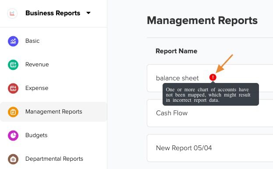Click the red warning icon beside balance sheet
The height and width of the screenshot is (169, 273).
[x=213, y=77]
